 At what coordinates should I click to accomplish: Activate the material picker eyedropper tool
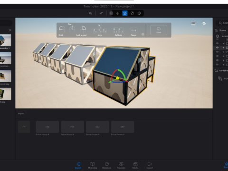click(101, 13)
